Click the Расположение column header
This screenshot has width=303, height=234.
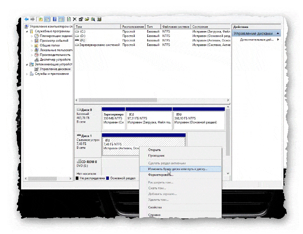click(133, 27)
